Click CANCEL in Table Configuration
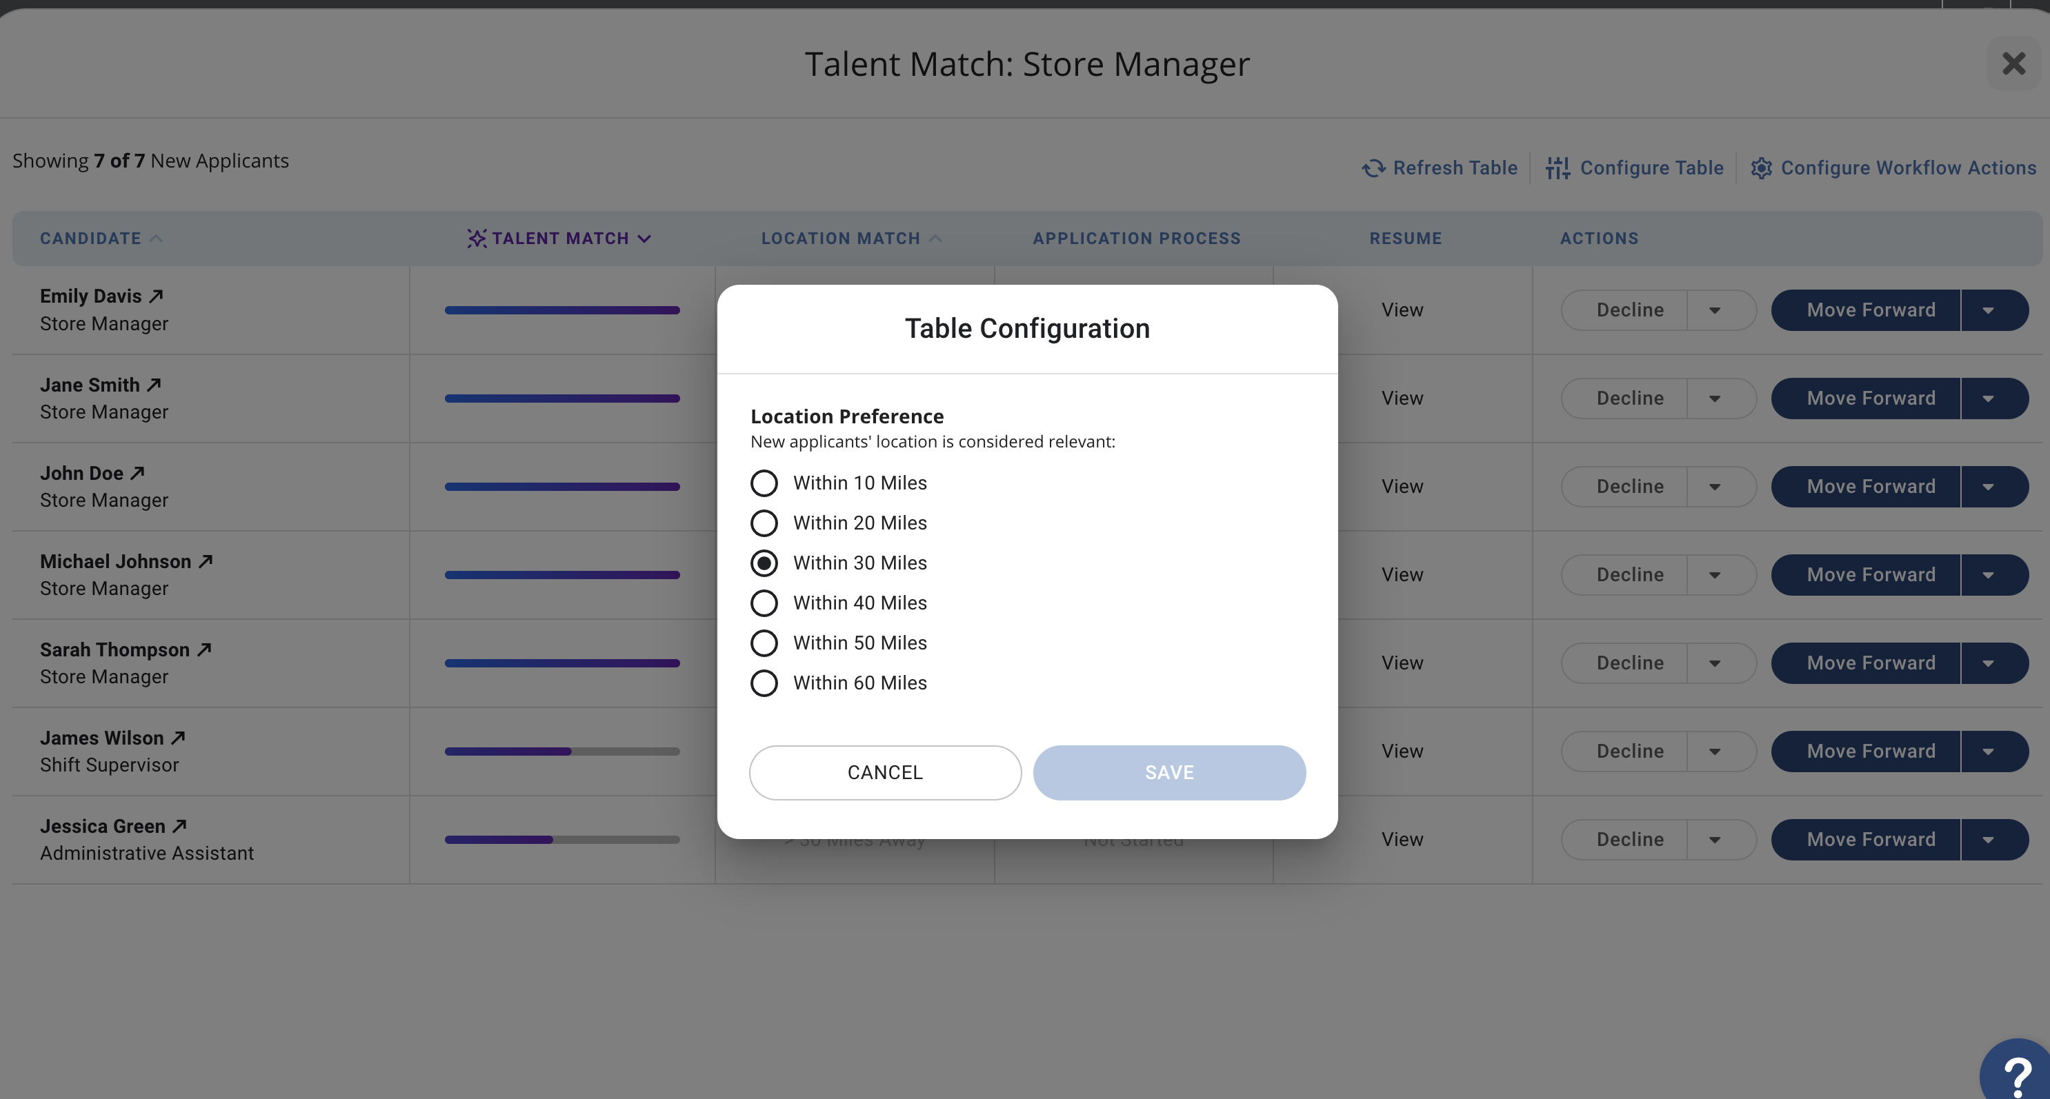The width and height of the screenshot is (2050, 1099). tap(885, 773)
